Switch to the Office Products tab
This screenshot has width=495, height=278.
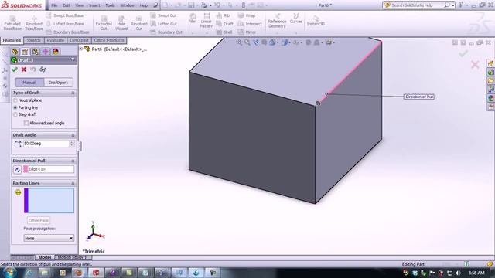click(x=109, y=40)
